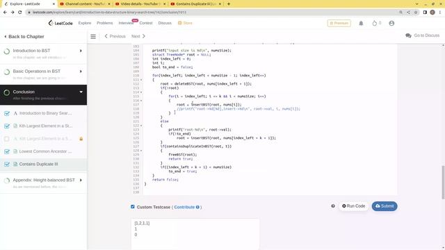Screen dimensions: 445x250
Task: Click in the code editor at line 117
Action: 209,105
